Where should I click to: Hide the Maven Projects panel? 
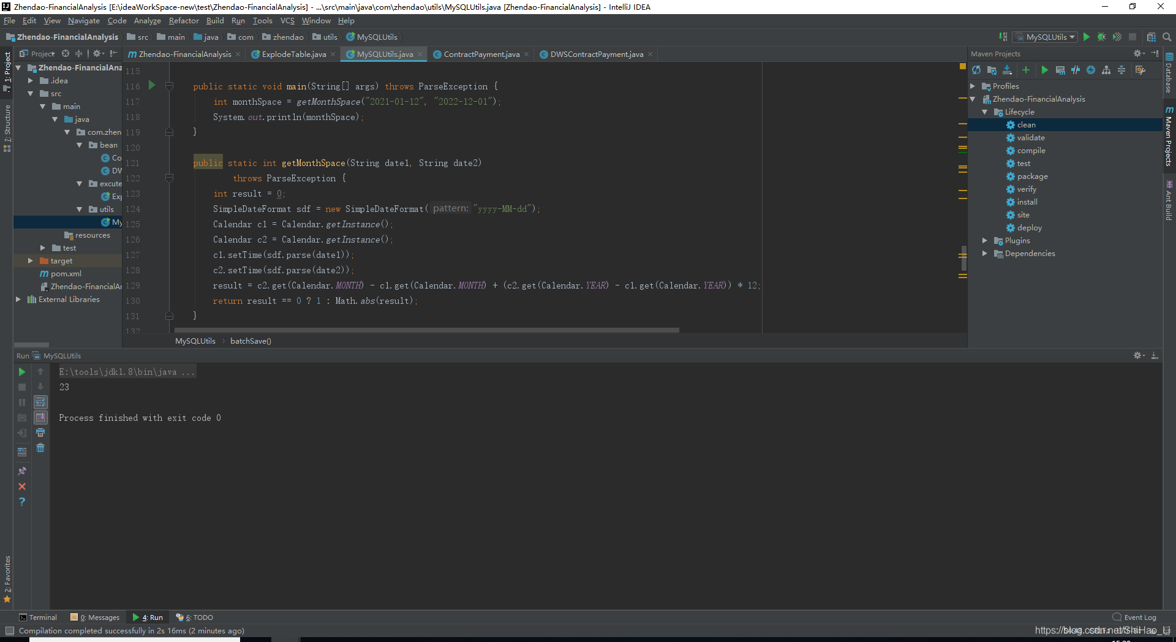point(1155,53)
